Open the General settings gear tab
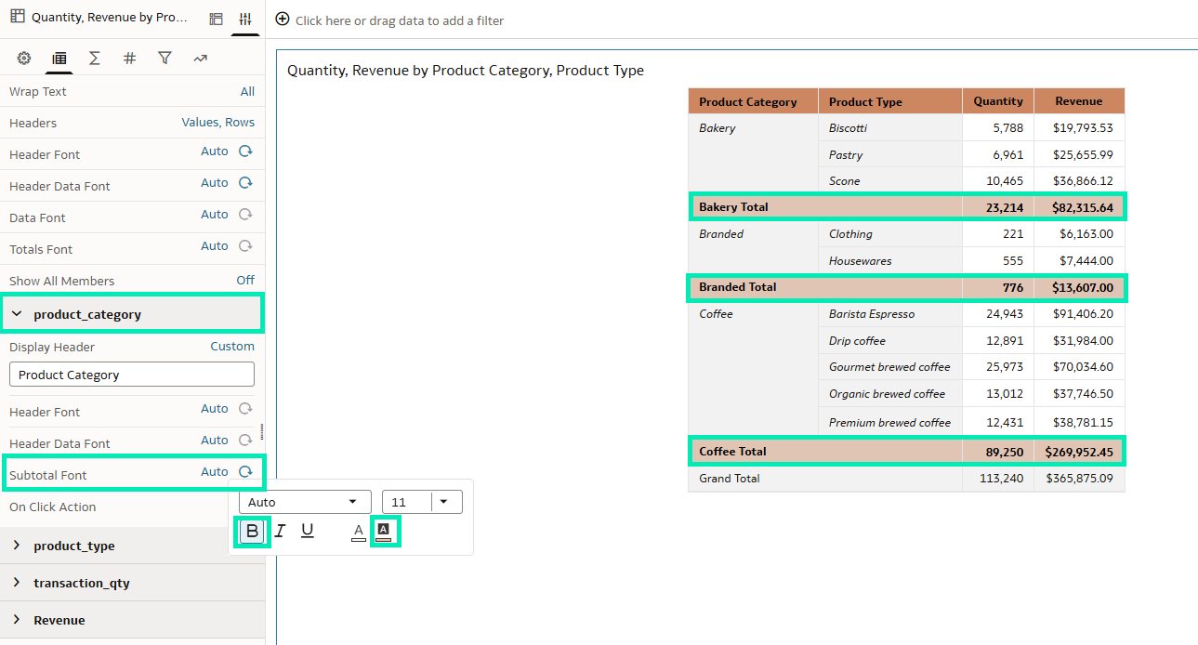The image size is (1198, 645). click(24, 59)
